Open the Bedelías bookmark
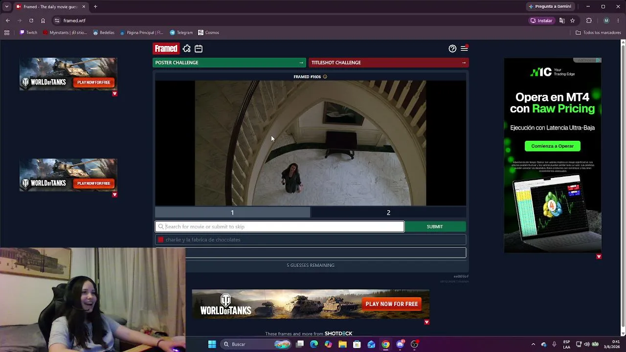 (103, 33)
